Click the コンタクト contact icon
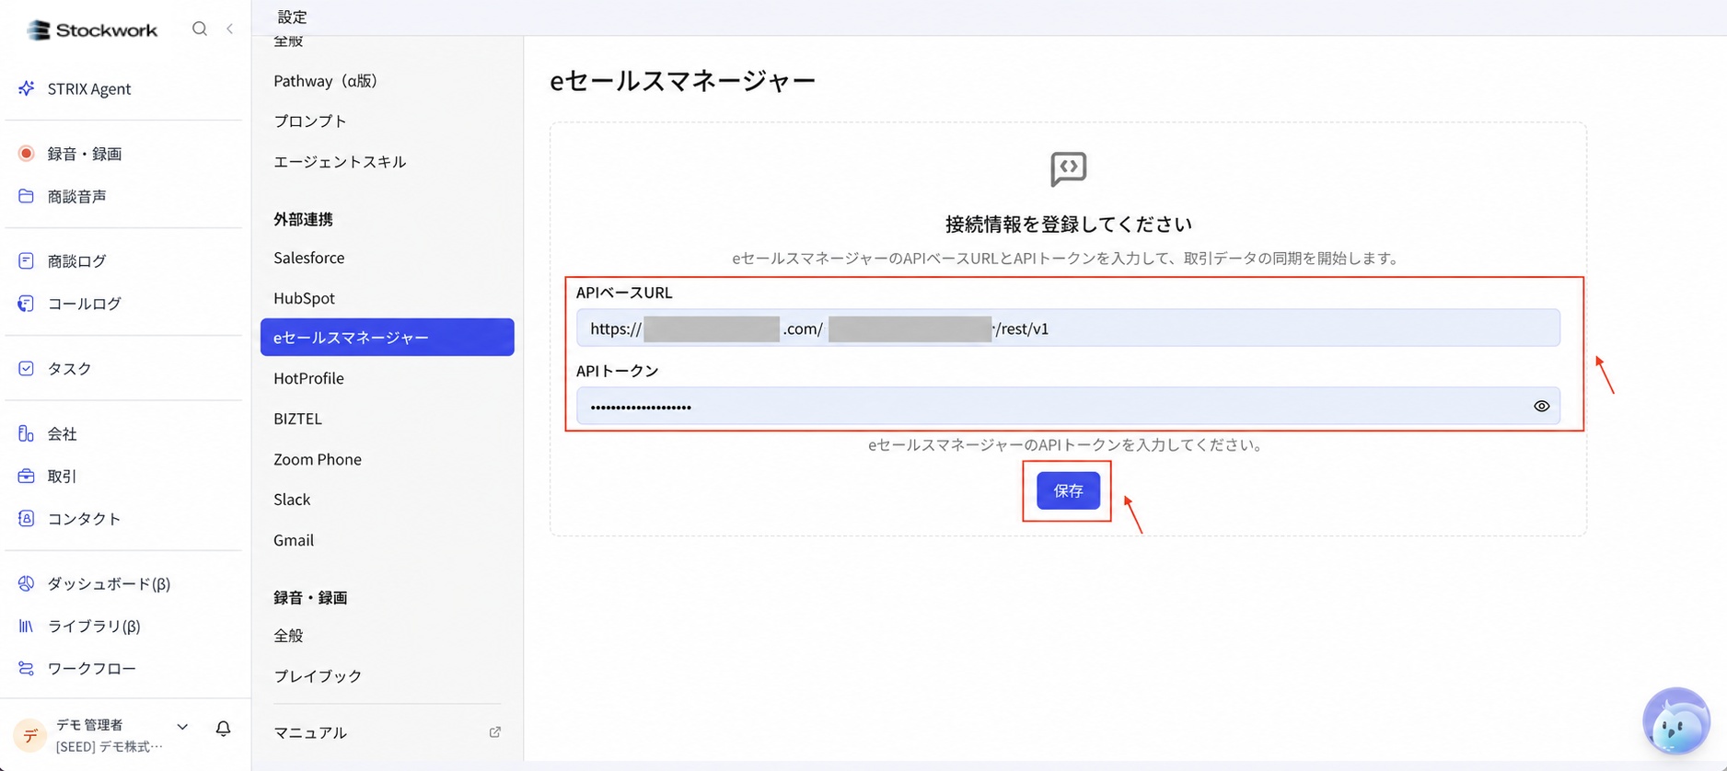 (26, 518)
